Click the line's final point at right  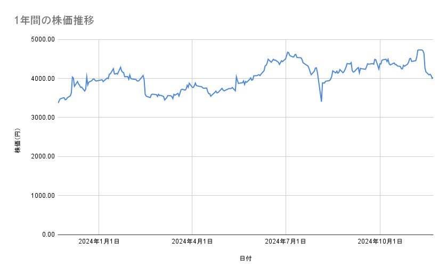point(433,78)
